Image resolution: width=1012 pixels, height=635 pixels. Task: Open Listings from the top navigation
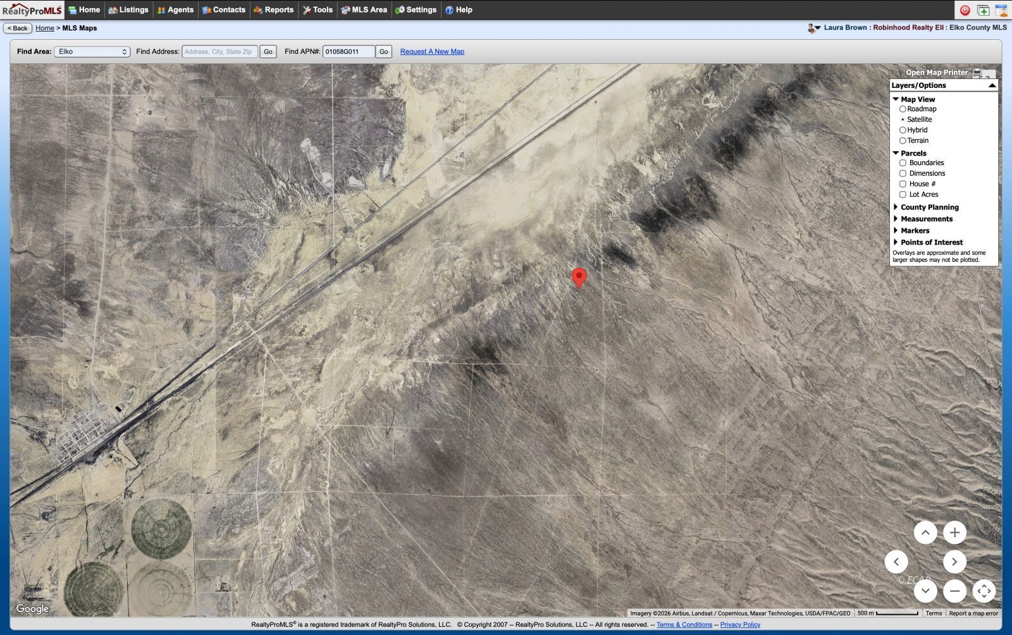click(x=128, y=9)
